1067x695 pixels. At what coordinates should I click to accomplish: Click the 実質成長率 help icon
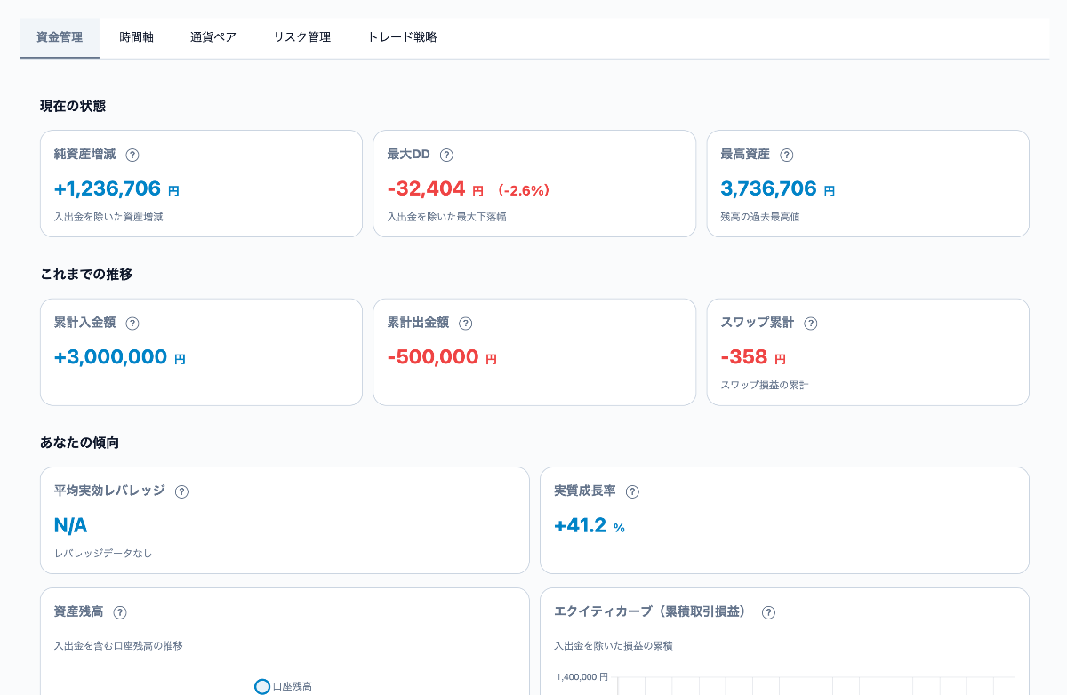(632, 491)
